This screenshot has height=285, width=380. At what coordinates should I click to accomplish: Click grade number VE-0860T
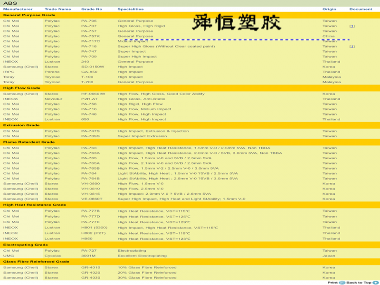pos(92,199)
